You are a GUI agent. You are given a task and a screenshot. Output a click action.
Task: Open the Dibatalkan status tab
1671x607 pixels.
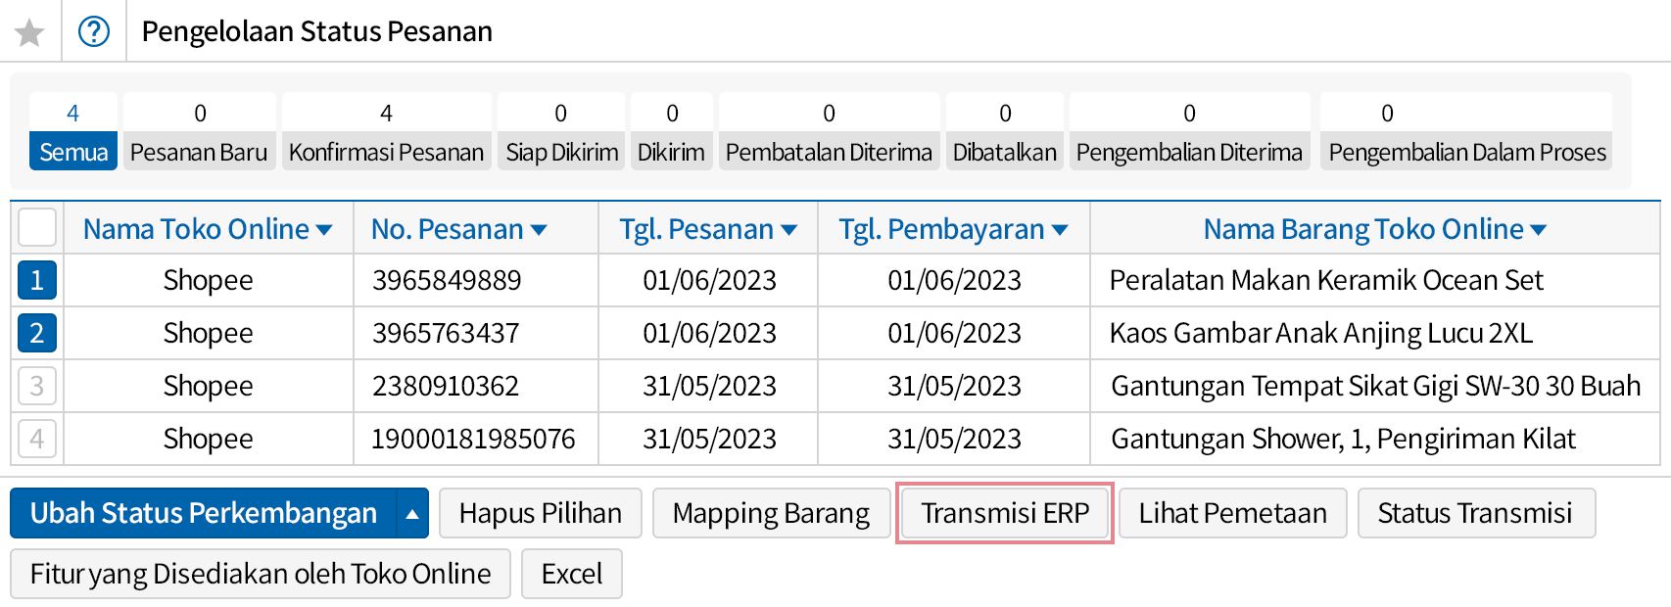(1004, 152)
